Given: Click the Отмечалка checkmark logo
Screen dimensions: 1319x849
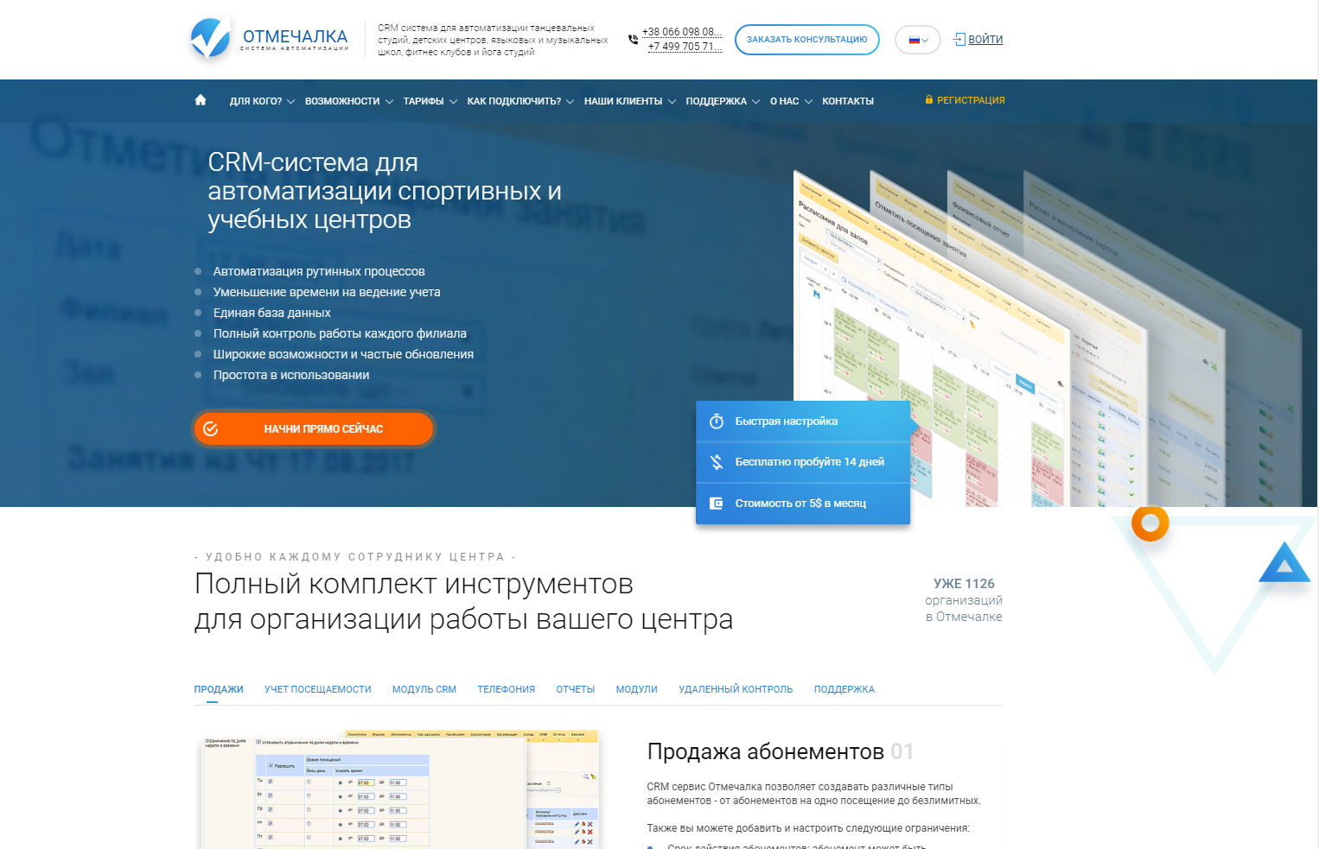Looking at the screenshot, I should (210, 38).
